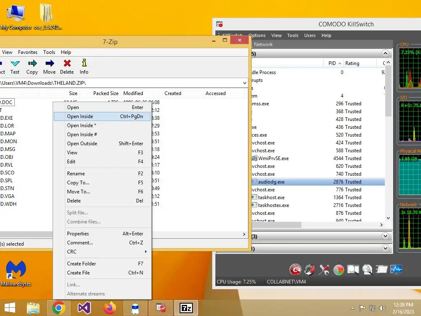Select Delete in the context menu
The image size is (421, 316).
[102, 201]
